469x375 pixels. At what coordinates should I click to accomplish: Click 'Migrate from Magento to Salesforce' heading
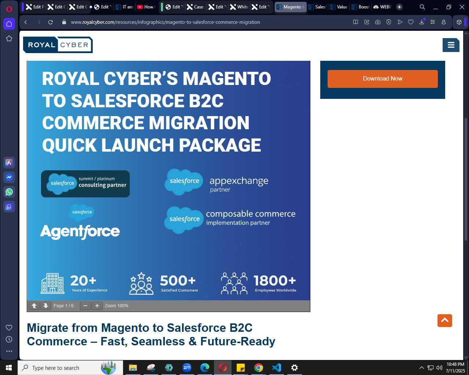[x=151, y=334]
